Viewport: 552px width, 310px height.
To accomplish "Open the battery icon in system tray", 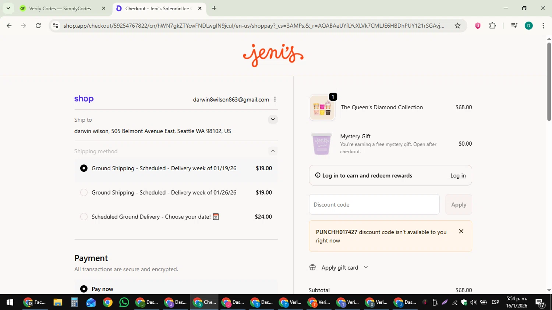I will [x=483, y=302].
